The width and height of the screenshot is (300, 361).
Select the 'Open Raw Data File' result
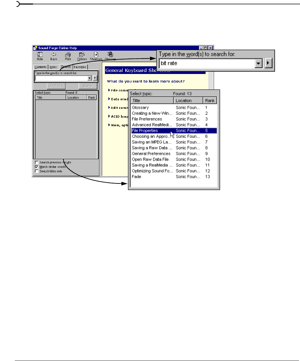(174, 159)
